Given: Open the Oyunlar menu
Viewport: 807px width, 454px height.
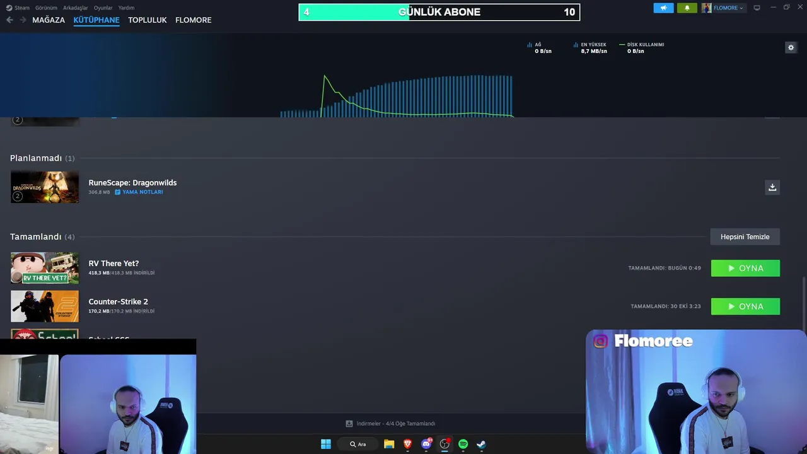Looking at the screenshot, I should (x=103, y=8).
